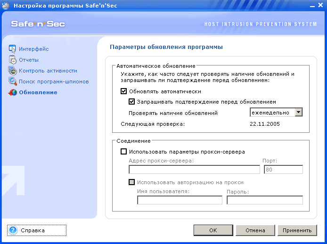This screenshot has width=327, height=244.
Task: Click the Обновление globe icon
Action: [x=13, y=92]
